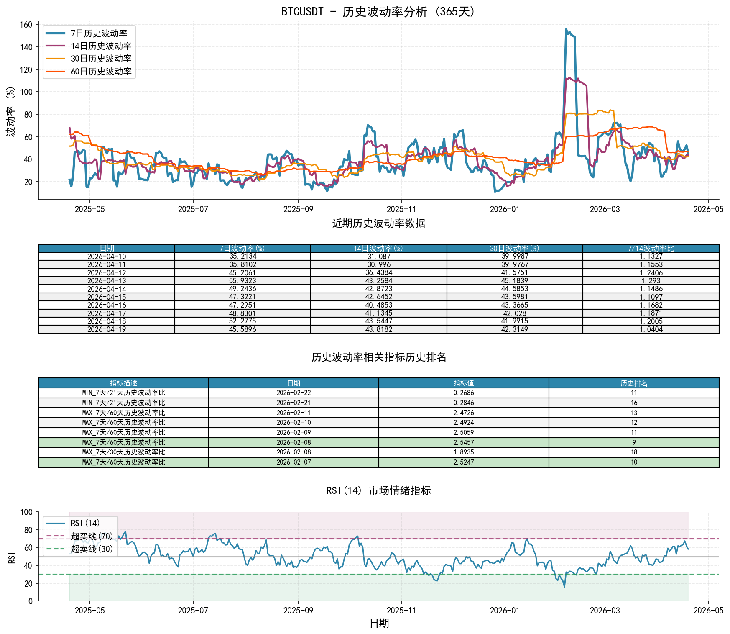Select the MIN_7天/21天 row dated 2026-02-22
This screenshot has height=634, width=730.
(x=379, y=393)
